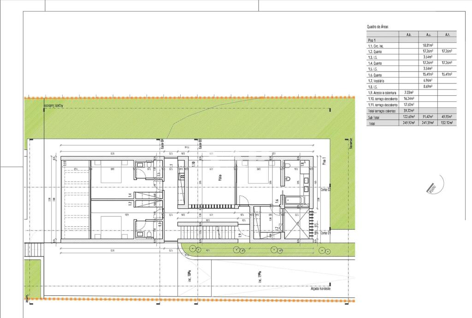Click the 'Corte 01' section marker label
Screen dimensions: 472x318
pos(326,233)
